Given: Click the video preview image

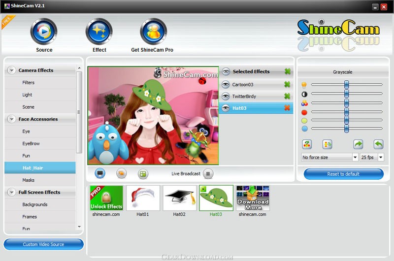Looking at the screenshot, I should 153,116.
